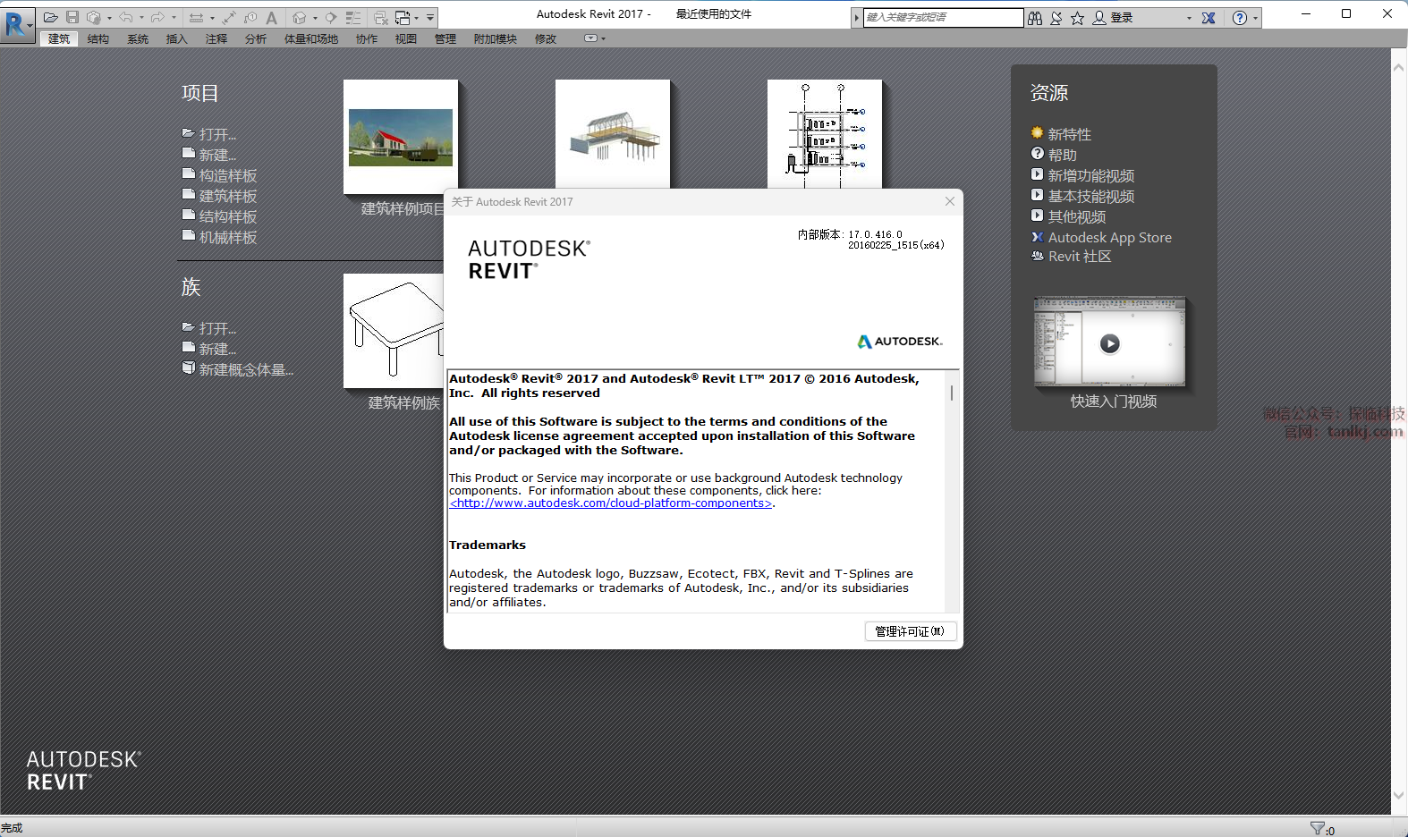Play the 快速入门视频 video thumbnail
Viewport: 1408px width, 837px height.
[x=1109, y=343]
